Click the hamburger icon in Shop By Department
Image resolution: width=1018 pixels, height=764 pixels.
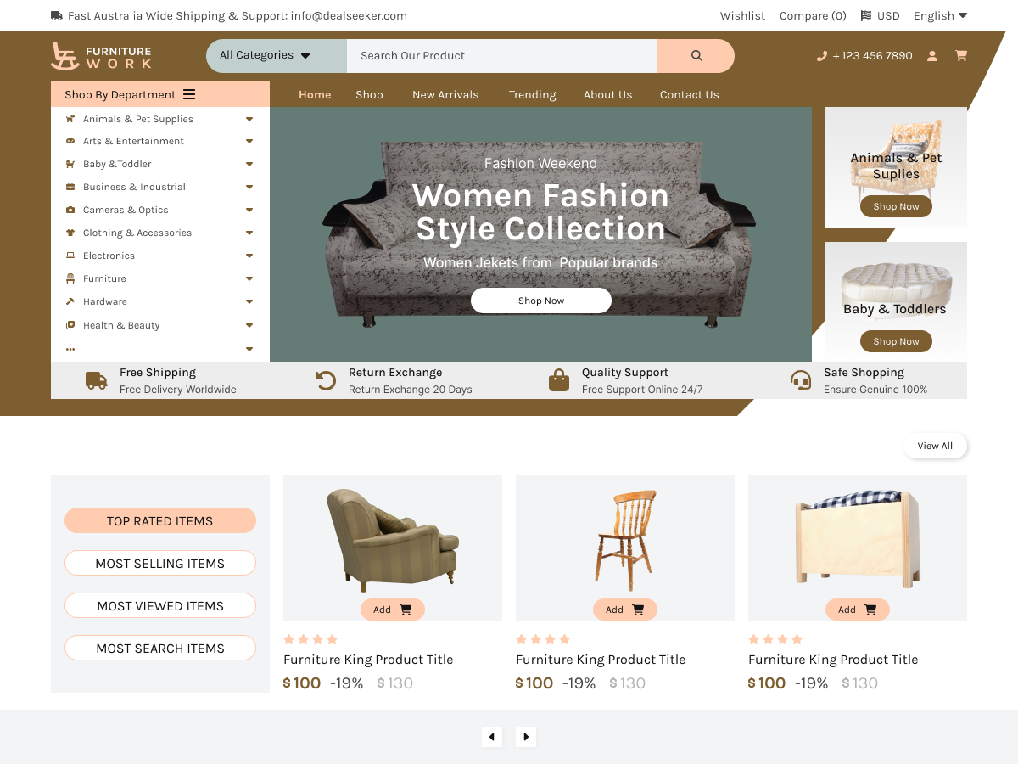[x=188, y=94]
